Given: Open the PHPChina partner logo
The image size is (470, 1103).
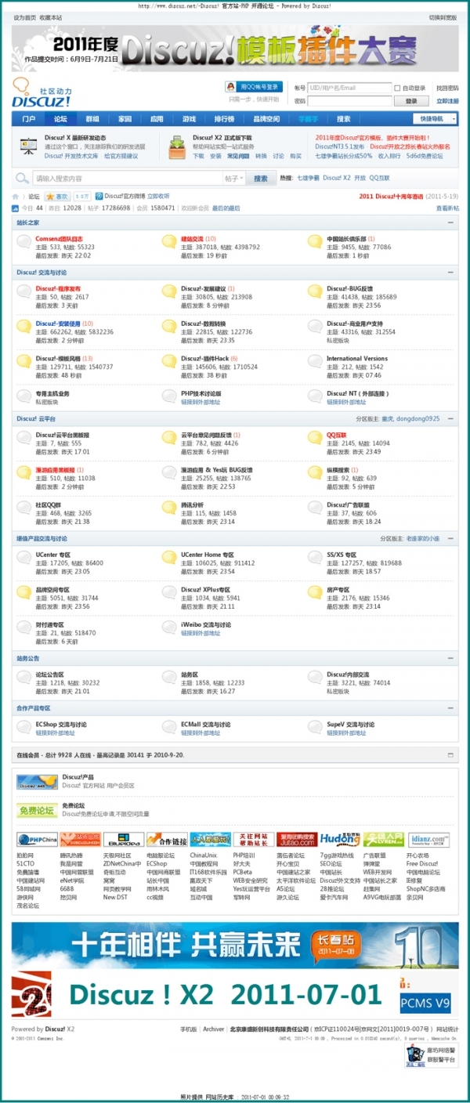Looking at the screenshot, I should (37, 840).
